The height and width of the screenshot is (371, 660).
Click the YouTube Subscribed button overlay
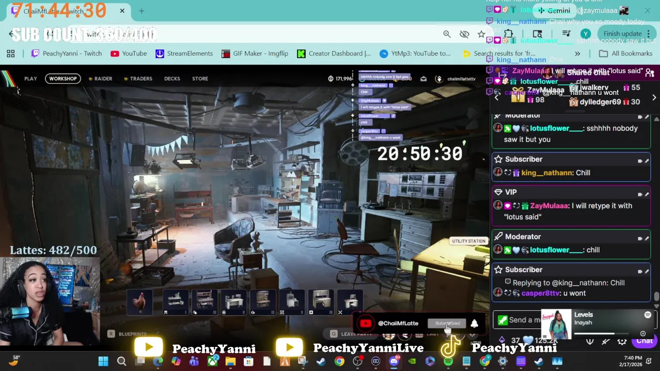point(447,324)
